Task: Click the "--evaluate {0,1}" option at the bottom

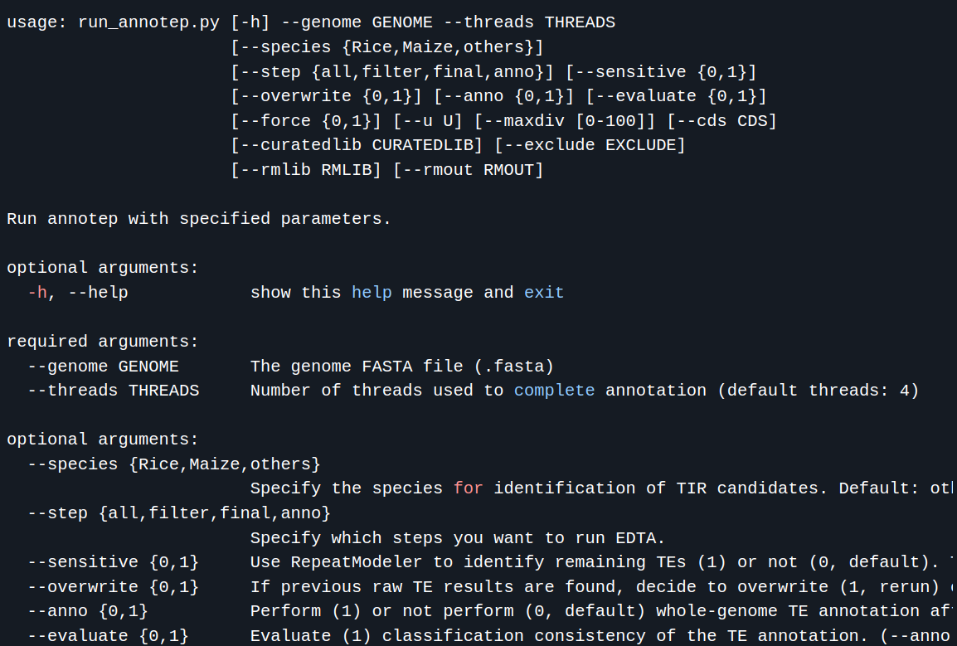Action: point(108,635)
